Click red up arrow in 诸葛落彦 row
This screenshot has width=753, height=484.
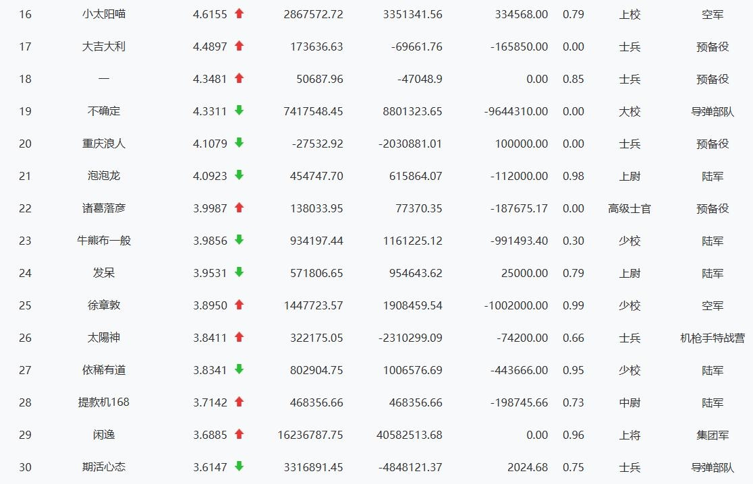239,208
